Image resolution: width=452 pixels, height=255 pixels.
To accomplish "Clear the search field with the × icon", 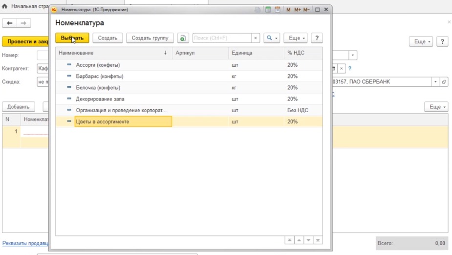I will coord(255,38).
